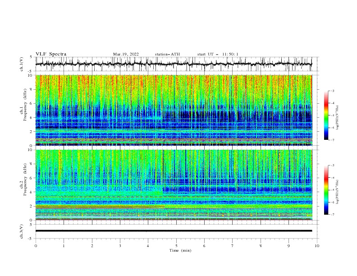Click the "ch.3(V)" axis label

tap(22, 231)
